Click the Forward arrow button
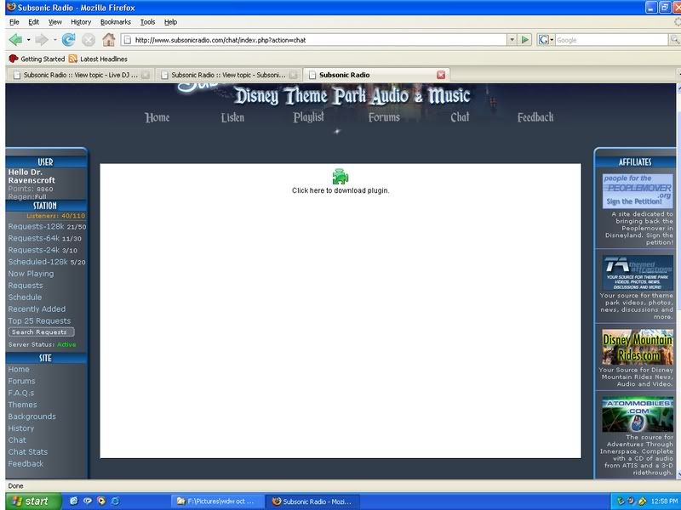The width and height of the screenshot is (681, 510). [41, 40]
